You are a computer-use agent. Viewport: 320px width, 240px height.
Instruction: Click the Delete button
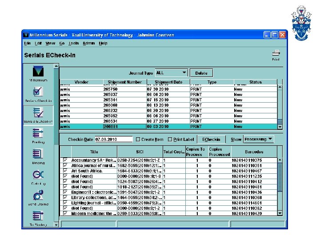click(201, 73)
